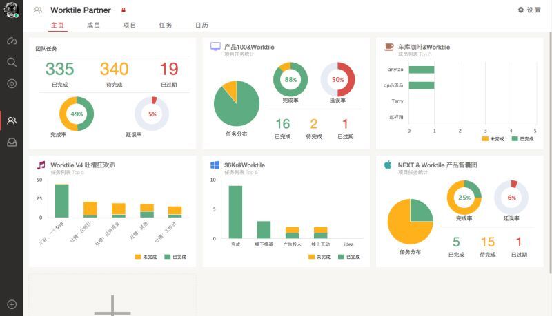This screenshot has height=316, width=552.
Task: Switch to the 成员 tab
Action: [x=93, y=25]
